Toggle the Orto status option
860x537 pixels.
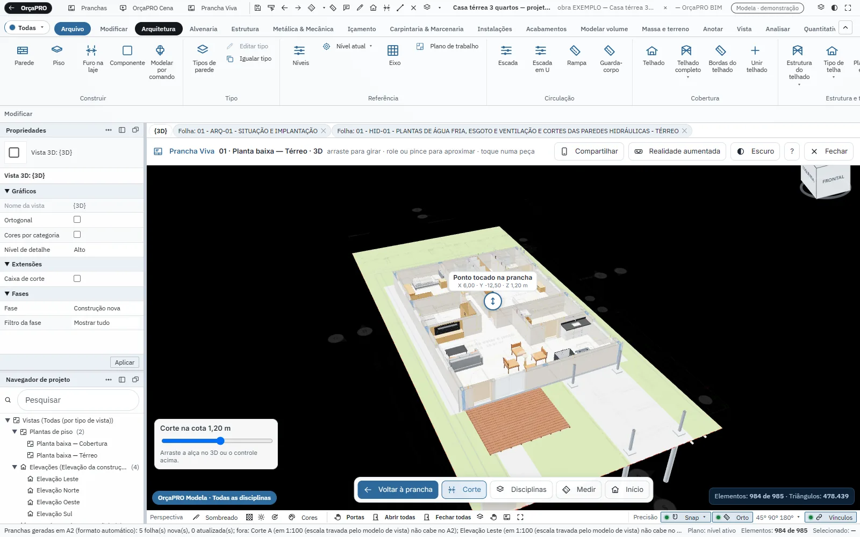coord(733,517)
